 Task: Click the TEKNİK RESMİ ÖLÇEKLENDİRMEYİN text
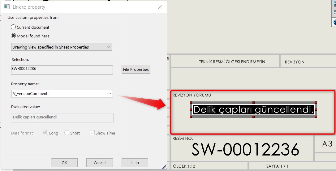tap(232, 62)
